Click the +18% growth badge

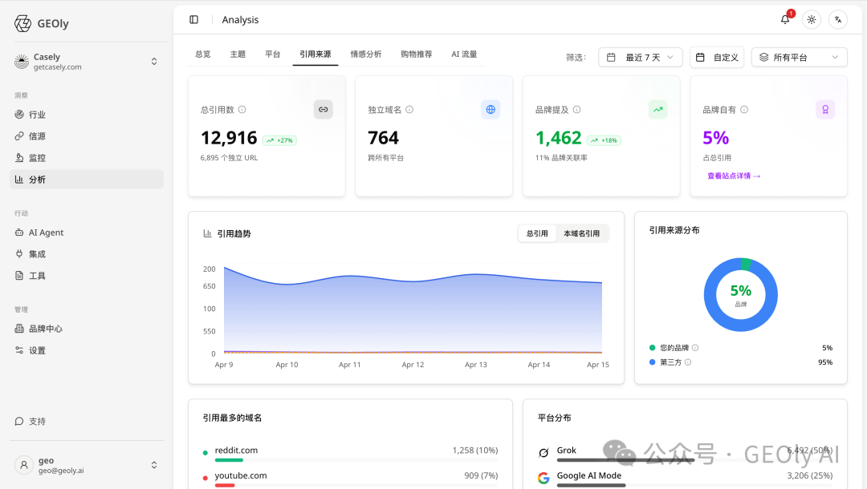604,140
